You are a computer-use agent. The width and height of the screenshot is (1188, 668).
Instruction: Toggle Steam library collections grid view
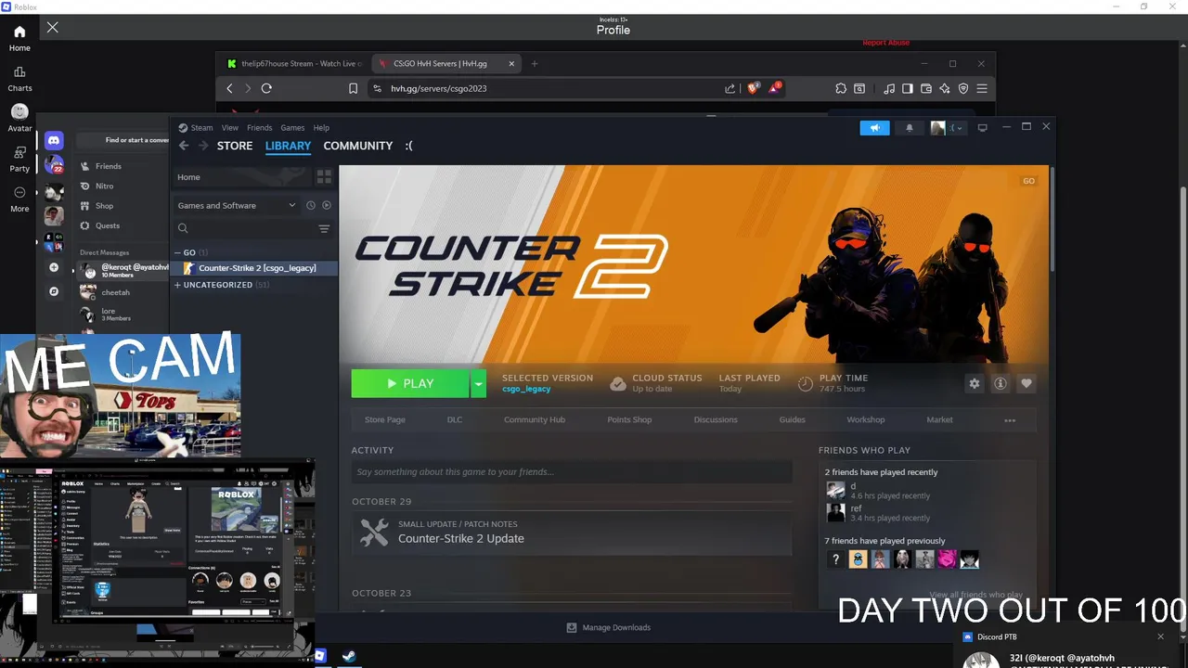coord(324,177)
